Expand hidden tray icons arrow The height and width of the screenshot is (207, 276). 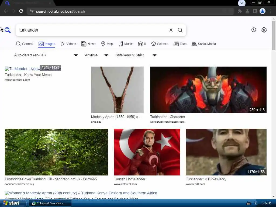tap(256, 203)
